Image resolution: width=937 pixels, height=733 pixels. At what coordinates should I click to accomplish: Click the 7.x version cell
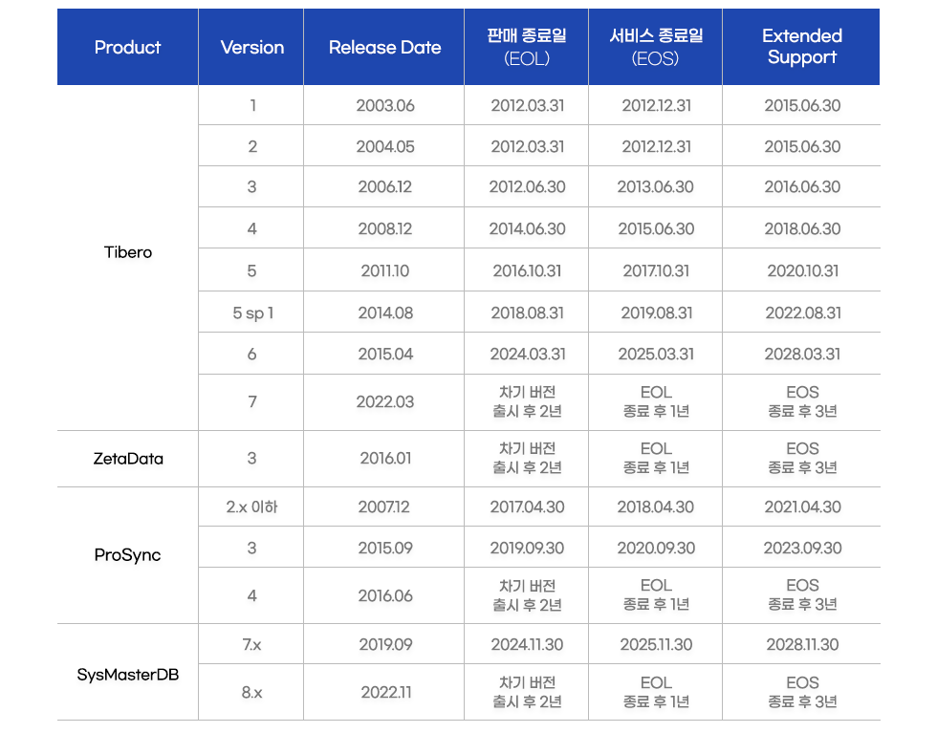pyautogui.click(x=252, y=644)
